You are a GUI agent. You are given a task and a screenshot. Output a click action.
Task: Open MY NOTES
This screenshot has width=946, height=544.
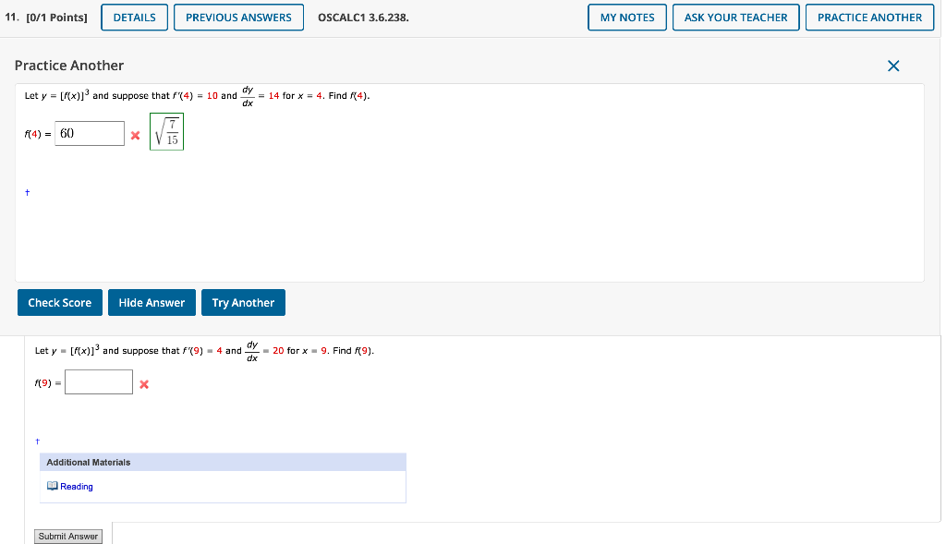(x=626, y=17)
